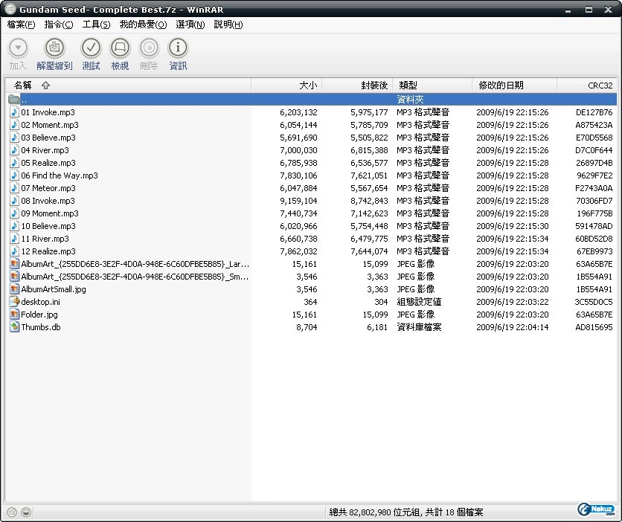Click CRC32 value DE127B76
This screenshot has width=622, height=522.
tap(594, 112)
